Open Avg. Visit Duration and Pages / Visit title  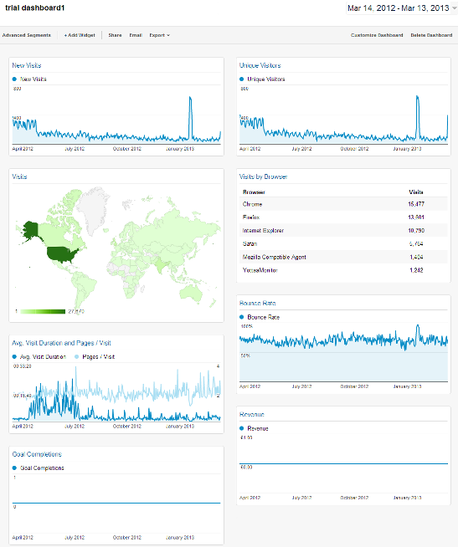pos(61,343)
